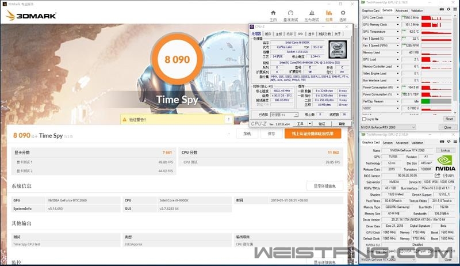Click refresh icon in GPU-Z Graphics Card window
Image resolution: width=460 pixels, height=266 pixels.
coord(448,142)
